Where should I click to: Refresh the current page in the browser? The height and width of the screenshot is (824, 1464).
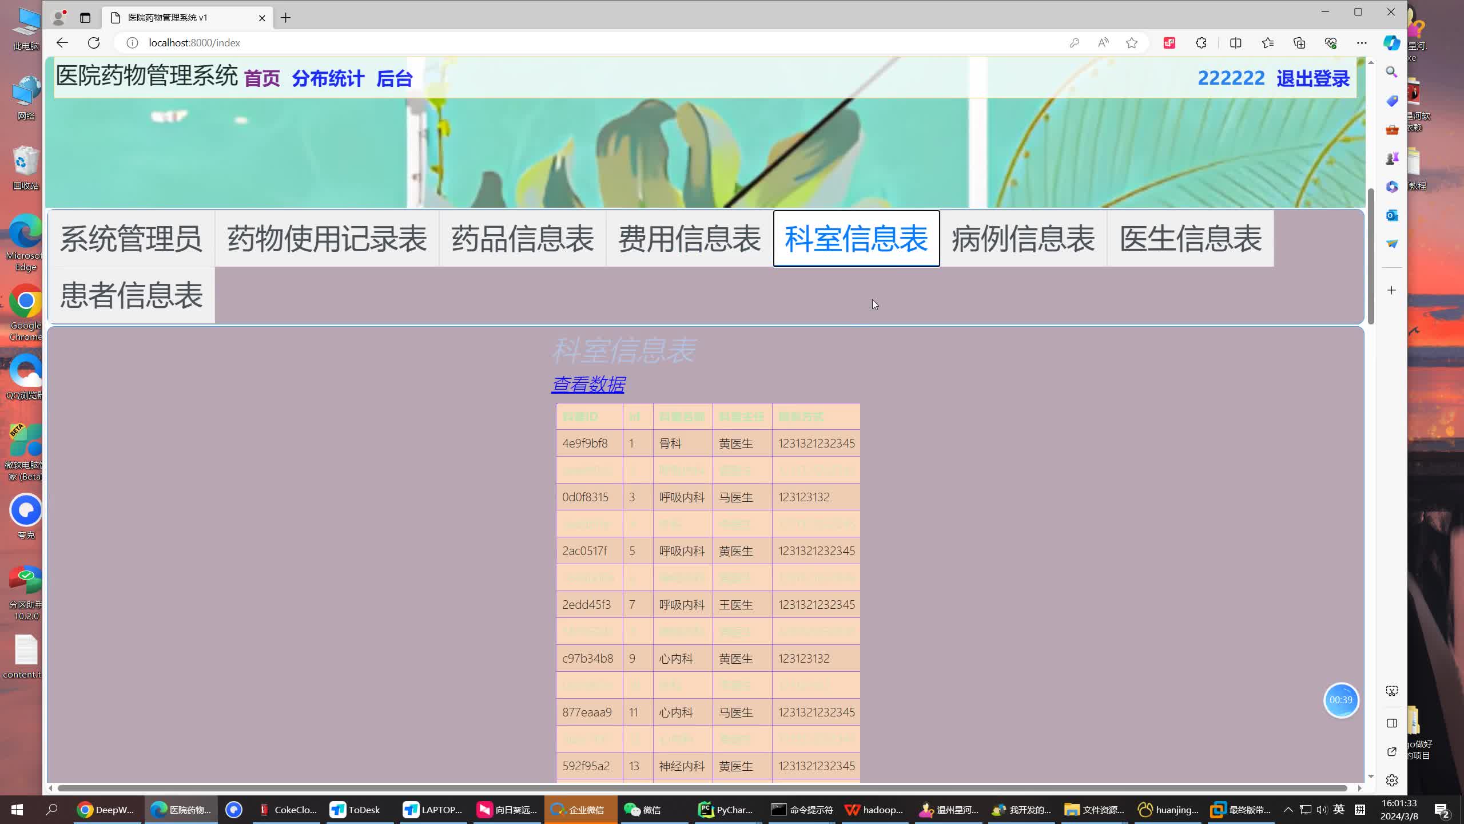point(93,42)
